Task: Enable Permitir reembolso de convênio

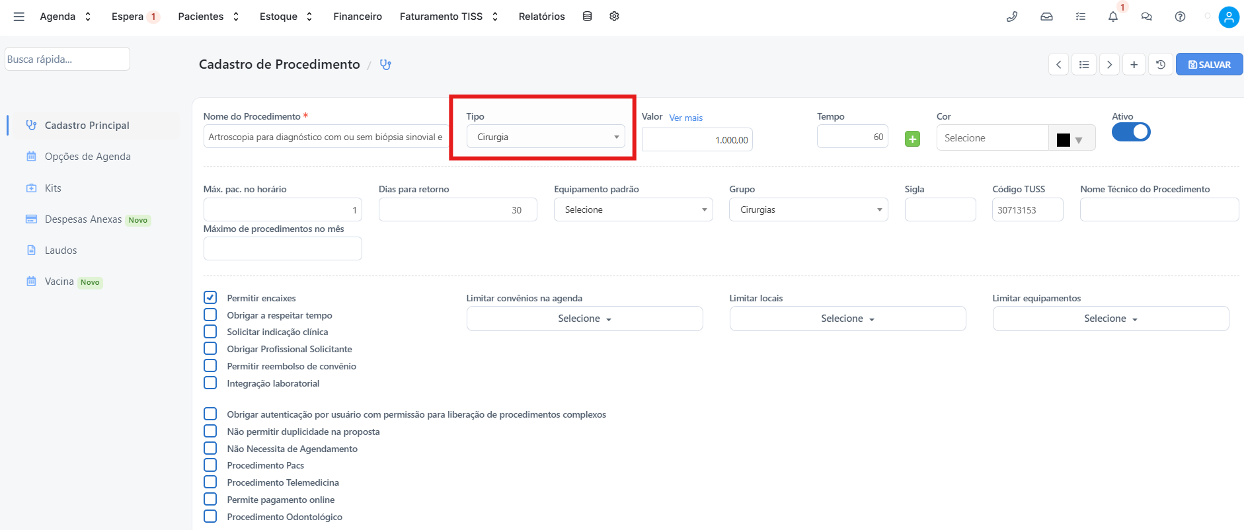Action: (210, 366)
